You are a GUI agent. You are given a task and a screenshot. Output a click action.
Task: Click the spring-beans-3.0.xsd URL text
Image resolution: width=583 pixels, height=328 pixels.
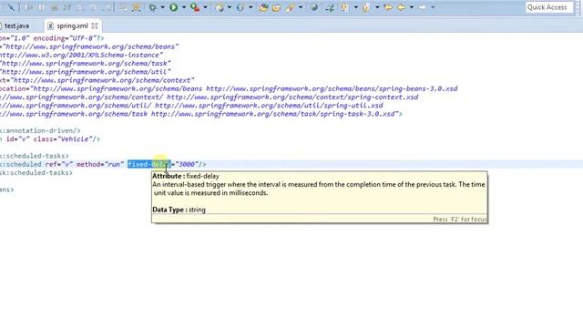pyautogui.click(x=332, y=88)
